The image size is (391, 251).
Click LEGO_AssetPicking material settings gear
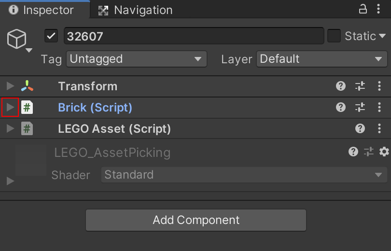[x=384, y=152]
